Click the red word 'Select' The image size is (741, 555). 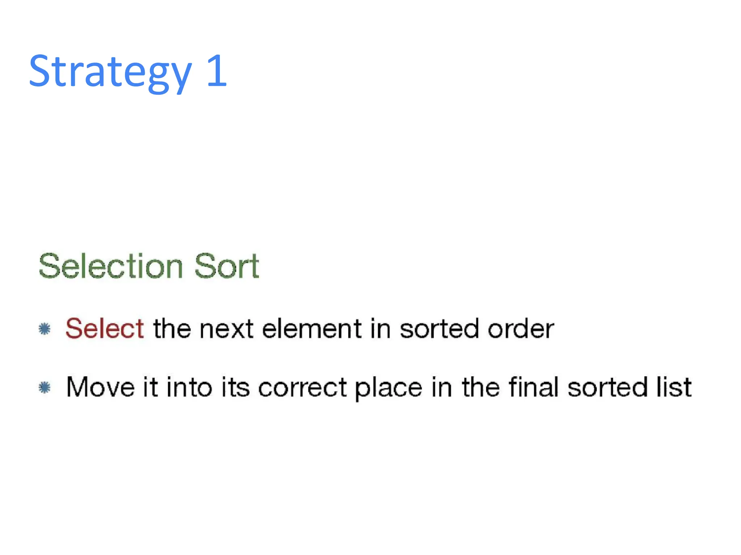click(105, 328)
